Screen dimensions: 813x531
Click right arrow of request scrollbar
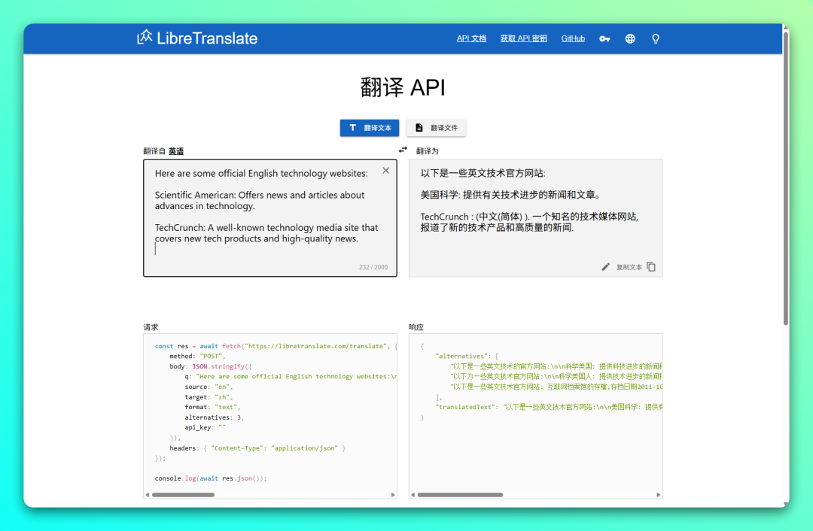tap(393, 495)
